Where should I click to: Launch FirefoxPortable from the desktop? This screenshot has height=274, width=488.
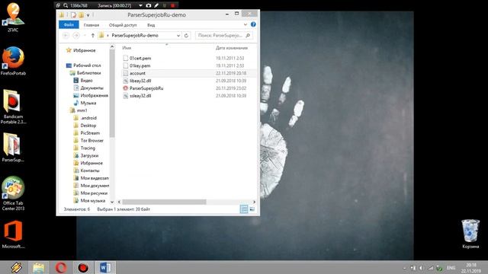tap(13, 61)
